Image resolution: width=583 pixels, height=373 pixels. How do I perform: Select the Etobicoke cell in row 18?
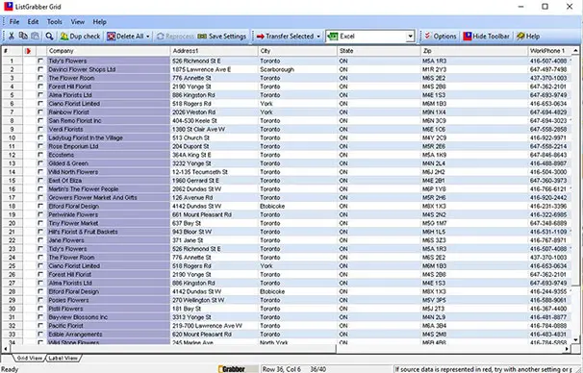(x=297, y=206)
